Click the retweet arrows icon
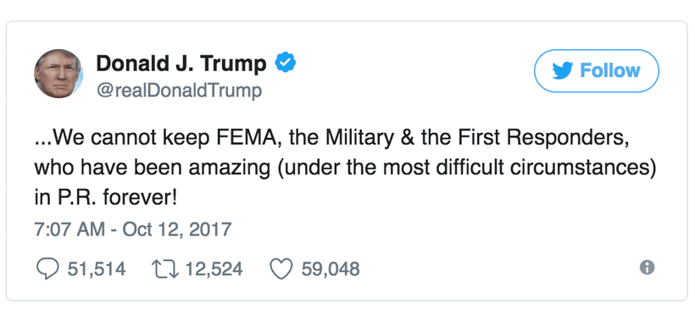The image size is (695, 315). pyautogui.click(x=165, y=269)
